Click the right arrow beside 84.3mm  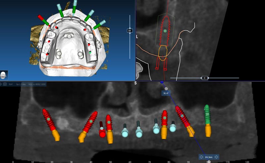point(216,157)
